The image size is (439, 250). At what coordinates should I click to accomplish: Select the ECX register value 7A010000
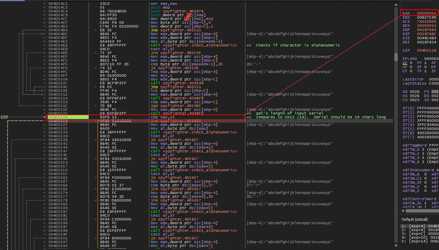[x=427, y=21]
